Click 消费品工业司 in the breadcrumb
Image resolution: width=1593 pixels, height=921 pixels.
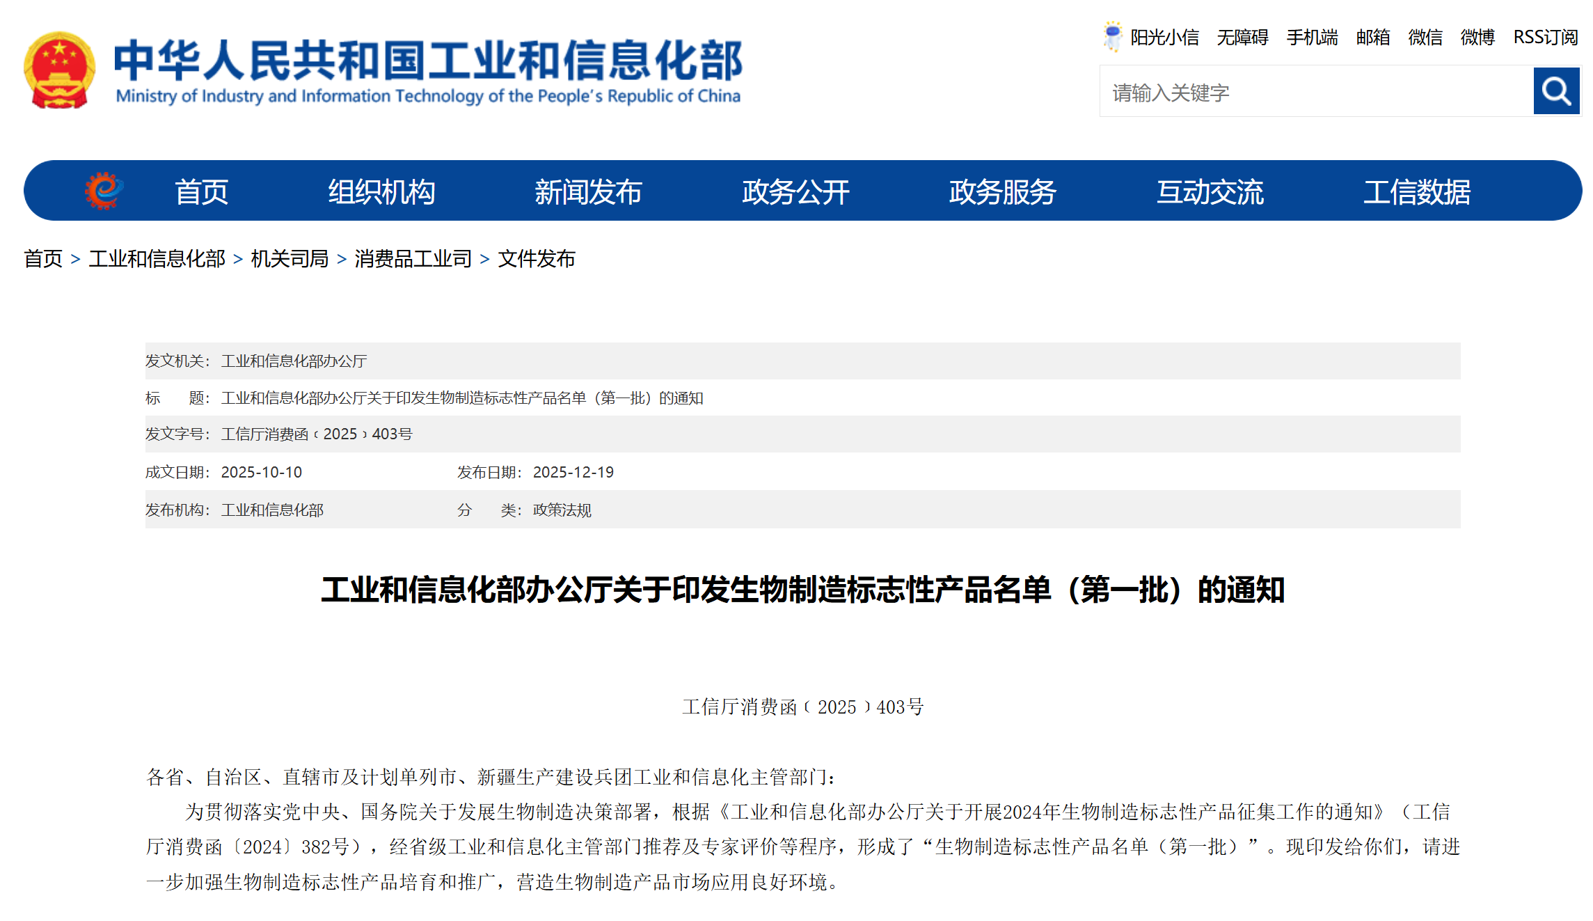[x=413, y=259]
